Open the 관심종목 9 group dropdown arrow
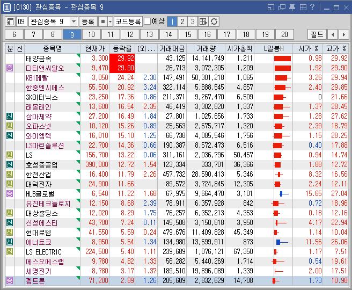This screenshot has width=352, height=290. point(74,21)
